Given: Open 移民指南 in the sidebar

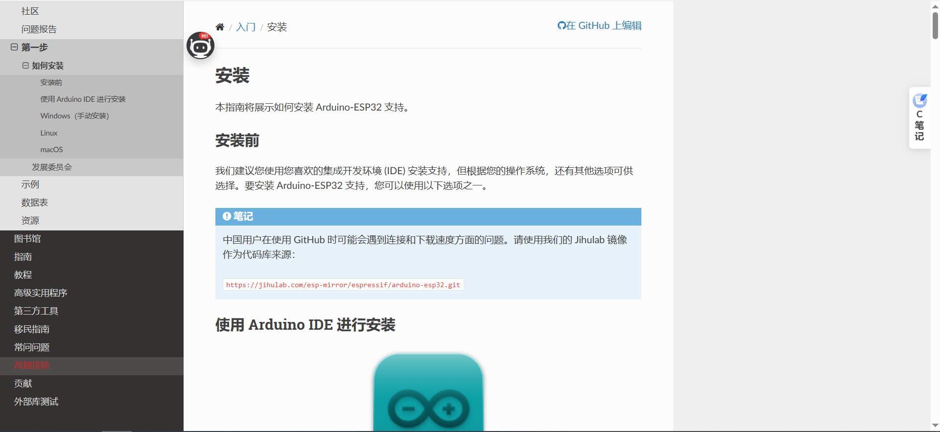Looking at the screenshot, I should (32, 329).
